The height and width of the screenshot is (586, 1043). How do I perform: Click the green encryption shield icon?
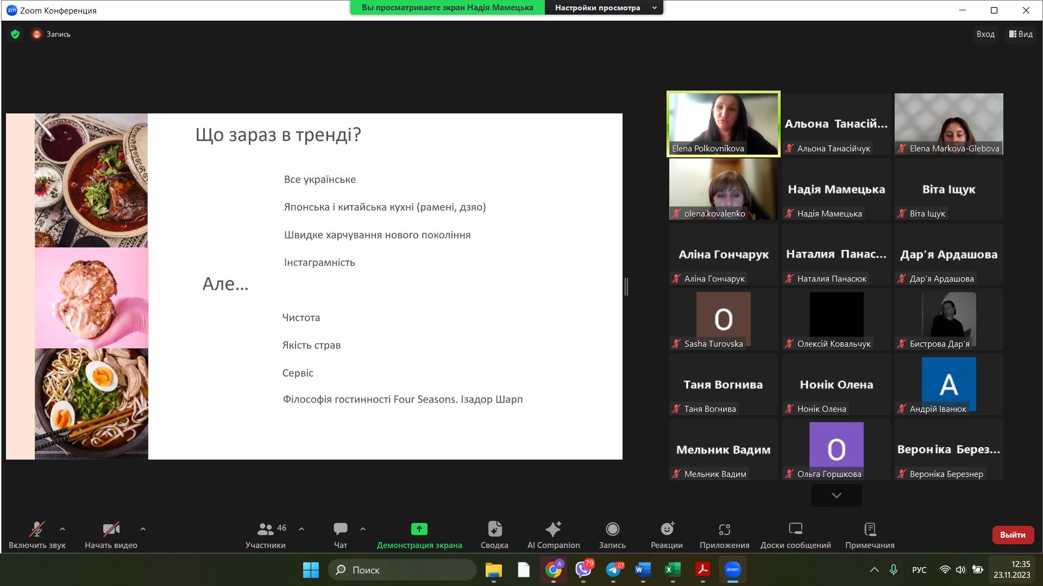pos(15,34)
